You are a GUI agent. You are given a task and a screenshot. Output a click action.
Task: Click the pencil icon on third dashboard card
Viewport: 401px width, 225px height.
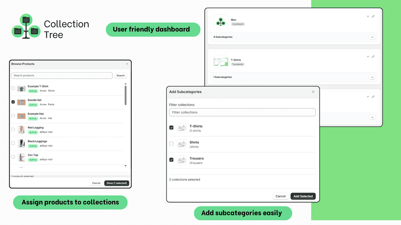[x=373, y=97]
